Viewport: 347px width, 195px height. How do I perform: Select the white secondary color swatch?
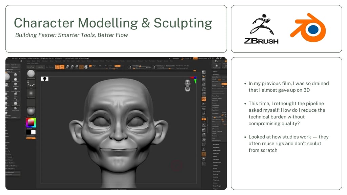[33, 132]
